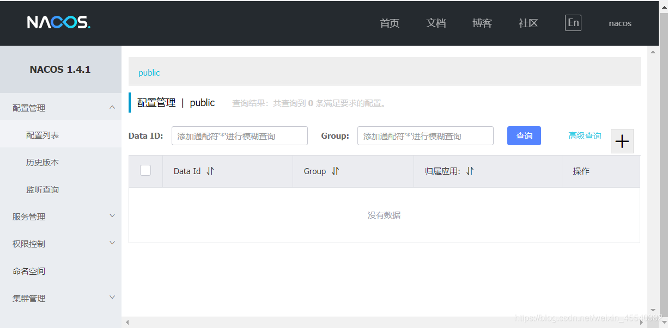Sort by Data Id column arrows

[x=210, y=171]
